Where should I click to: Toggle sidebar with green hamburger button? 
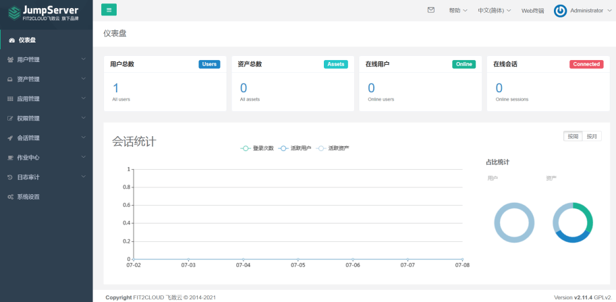[x=109, y=10]
